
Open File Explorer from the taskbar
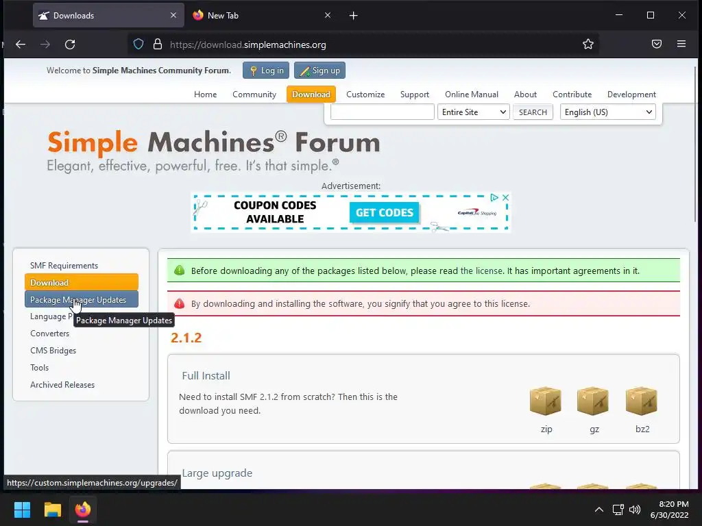(52, 510)
